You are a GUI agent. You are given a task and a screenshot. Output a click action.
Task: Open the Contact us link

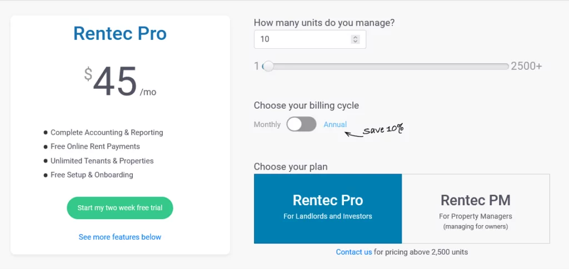354,252
